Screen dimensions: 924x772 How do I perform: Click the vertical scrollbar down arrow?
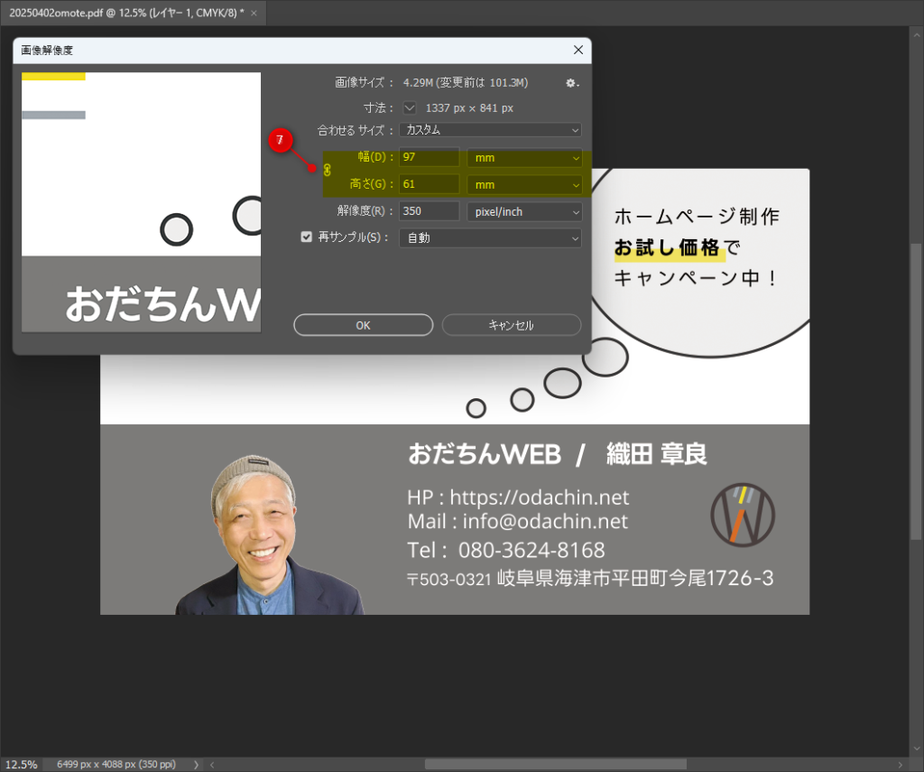(x=917, y=749)
